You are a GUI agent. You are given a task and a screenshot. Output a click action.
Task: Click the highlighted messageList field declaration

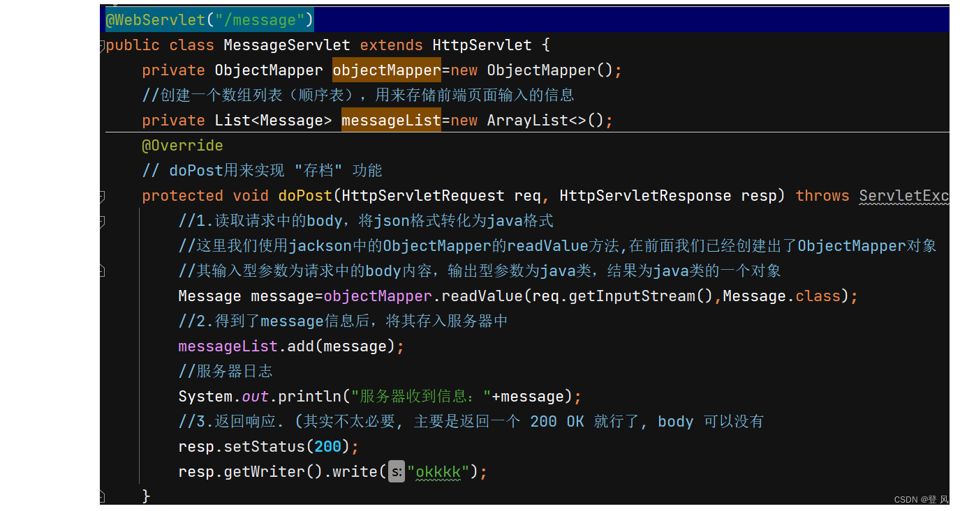point(391,121)
